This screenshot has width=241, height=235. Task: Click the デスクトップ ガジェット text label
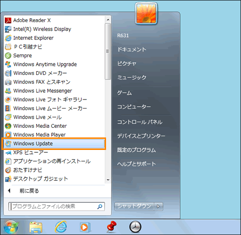point(40,179)
